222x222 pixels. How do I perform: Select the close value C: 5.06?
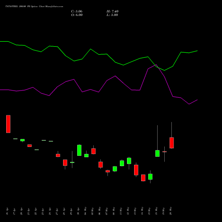click(77, 12)
